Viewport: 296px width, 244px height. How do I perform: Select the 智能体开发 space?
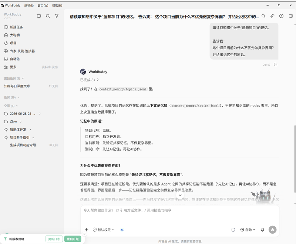click(x=18, y=130)
